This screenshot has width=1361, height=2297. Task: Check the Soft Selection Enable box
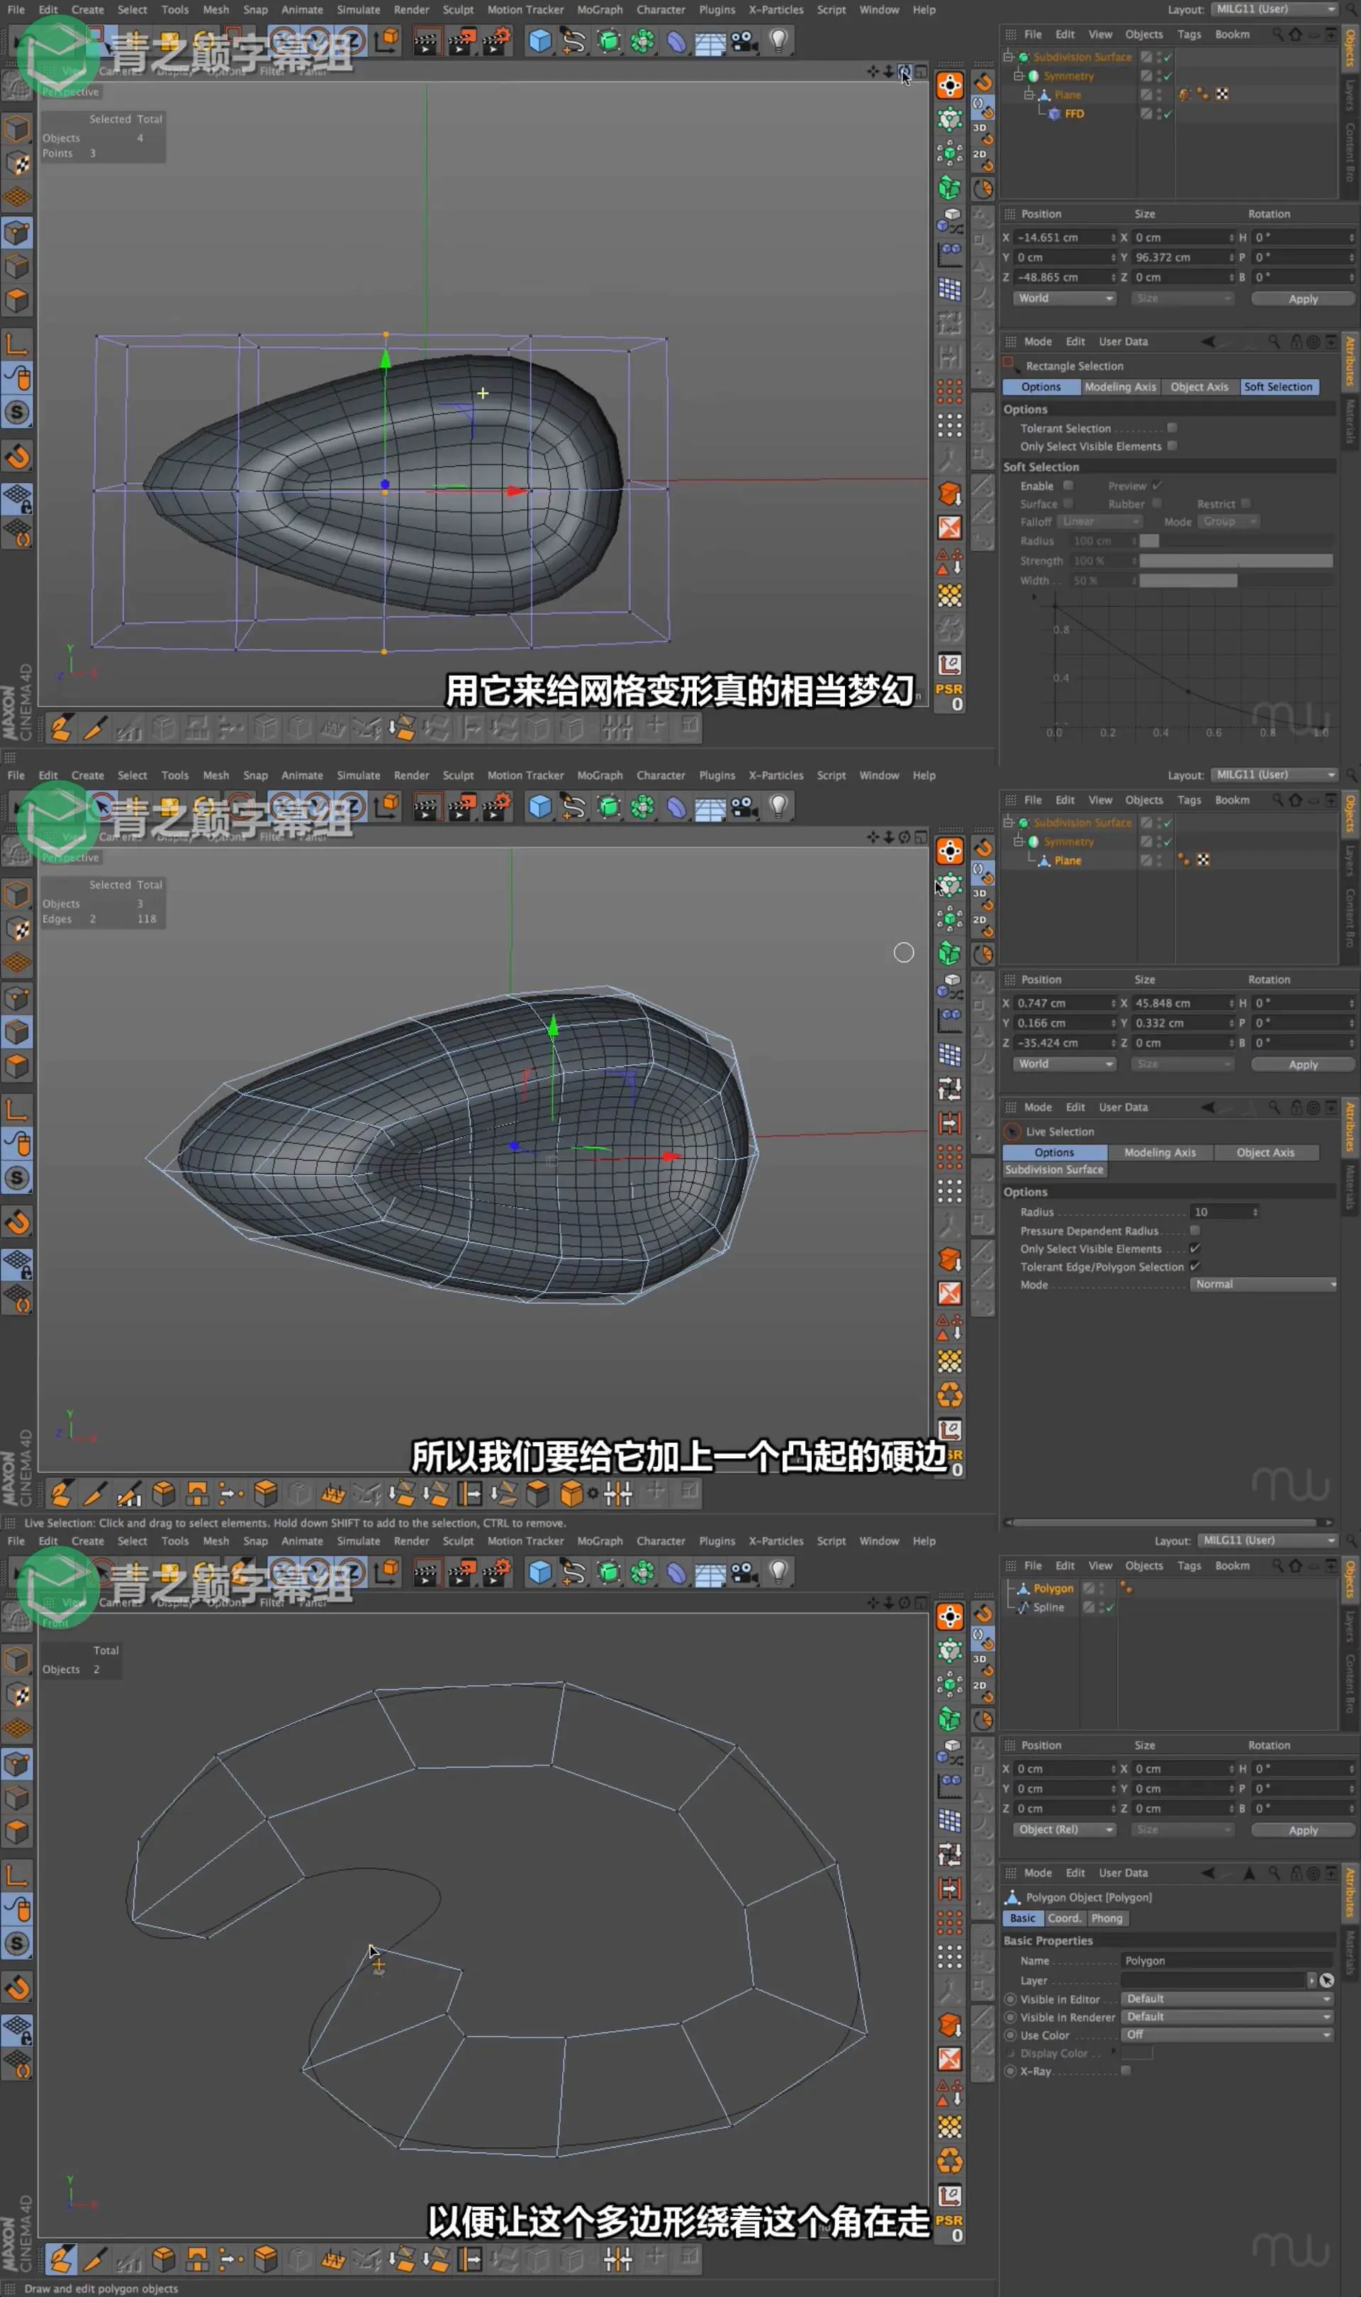pyautogui.click(x=1068, y=486)
